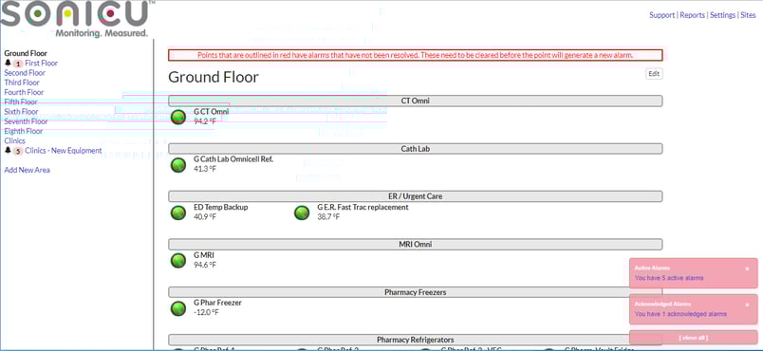The image size is (763, 351).
Task: Click the G Phar Freezer point name
Action: pyautogui.click(x=217, y=303)
